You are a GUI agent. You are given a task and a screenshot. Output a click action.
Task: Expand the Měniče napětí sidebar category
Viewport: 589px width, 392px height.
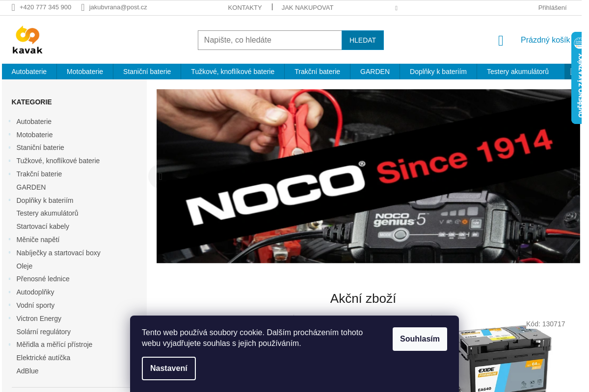(9, 239)
